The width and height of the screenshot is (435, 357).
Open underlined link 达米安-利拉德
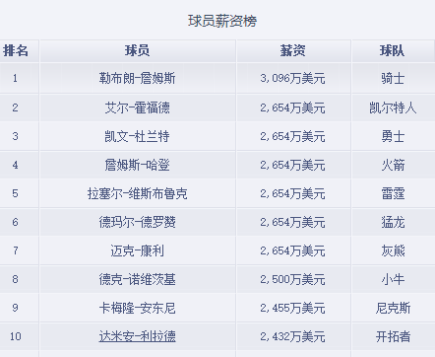(x=137, y=336)
